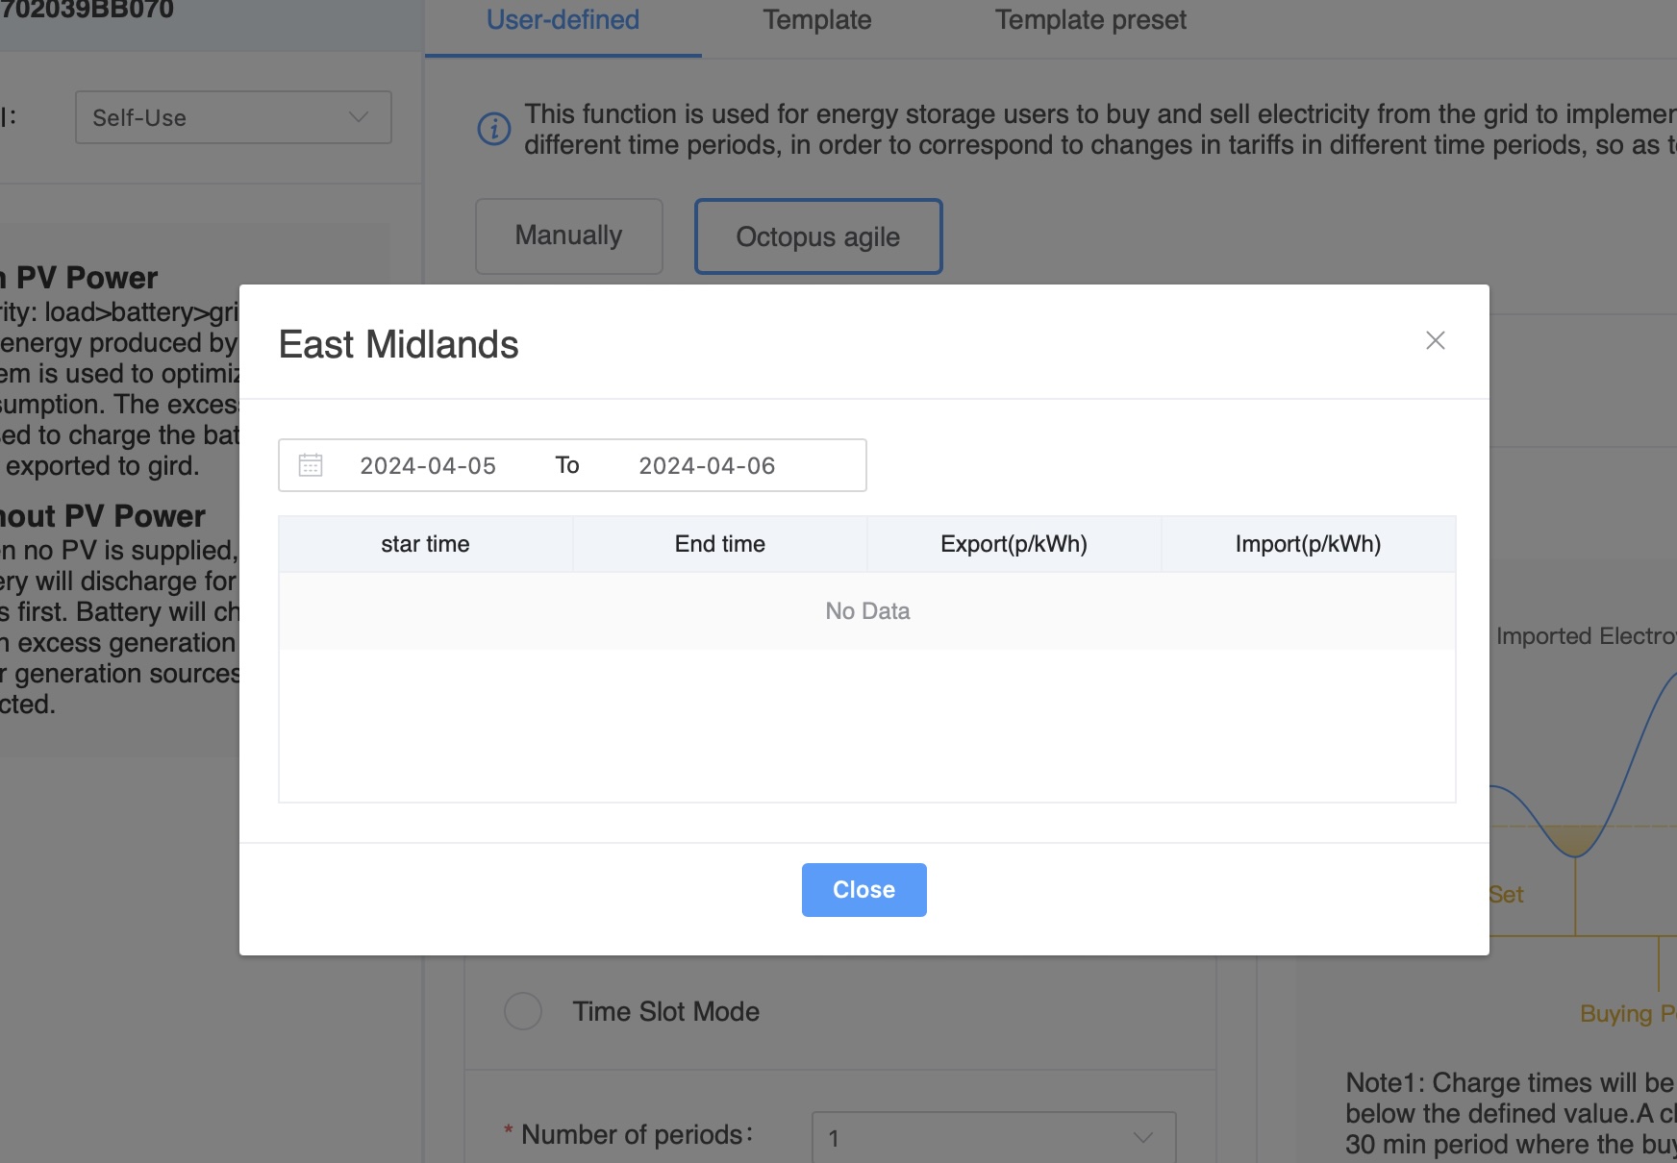The image size is (1677, 1163).
Task: Click the calendar icon in date range
Action: [311, 465]
